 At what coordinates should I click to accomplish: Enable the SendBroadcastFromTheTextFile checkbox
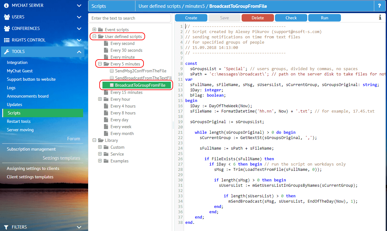[112, 78]
